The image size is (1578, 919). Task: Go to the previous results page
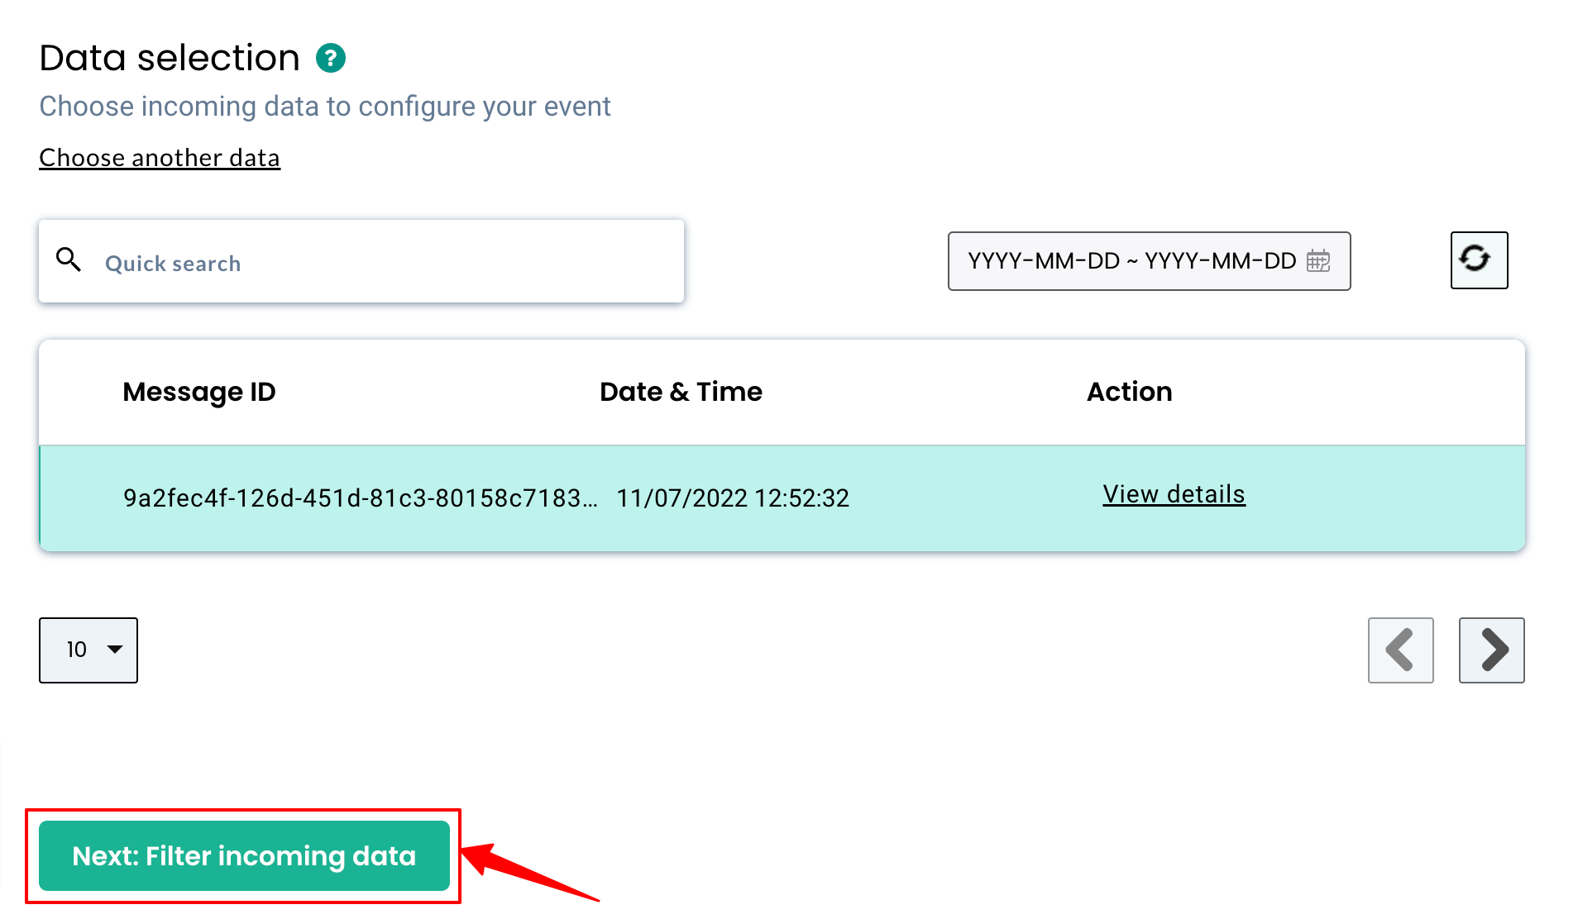tap(1401, 650)
